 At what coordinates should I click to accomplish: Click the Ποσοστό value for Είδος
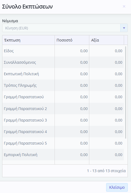pos(84,51)
